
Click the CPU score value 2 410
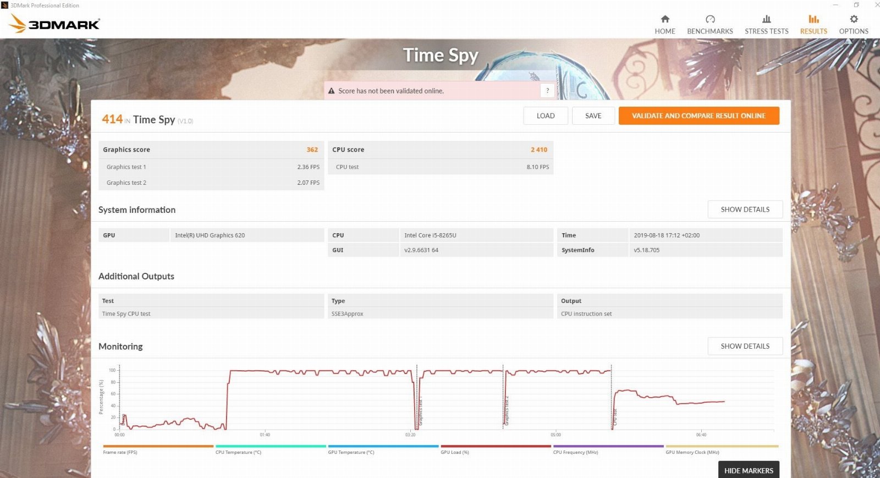coord(539,150)
